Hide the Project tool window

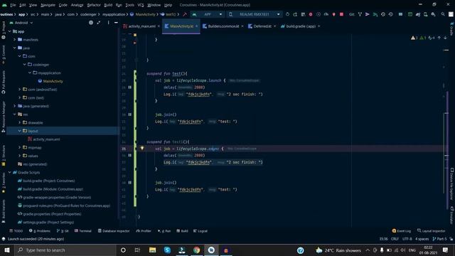click(x=116, y=23)
